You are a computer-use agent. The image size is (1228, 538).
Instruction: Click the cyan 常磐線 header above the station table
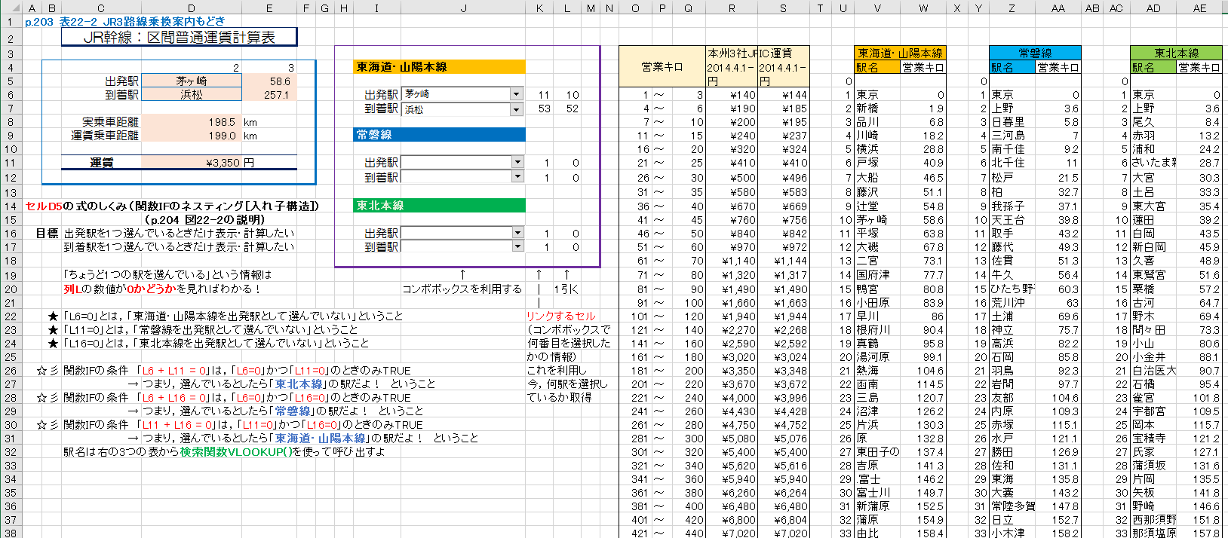[x=1035, y=53]
